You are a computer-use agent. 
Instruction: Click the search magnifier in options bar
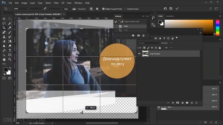tap(210, 8)
